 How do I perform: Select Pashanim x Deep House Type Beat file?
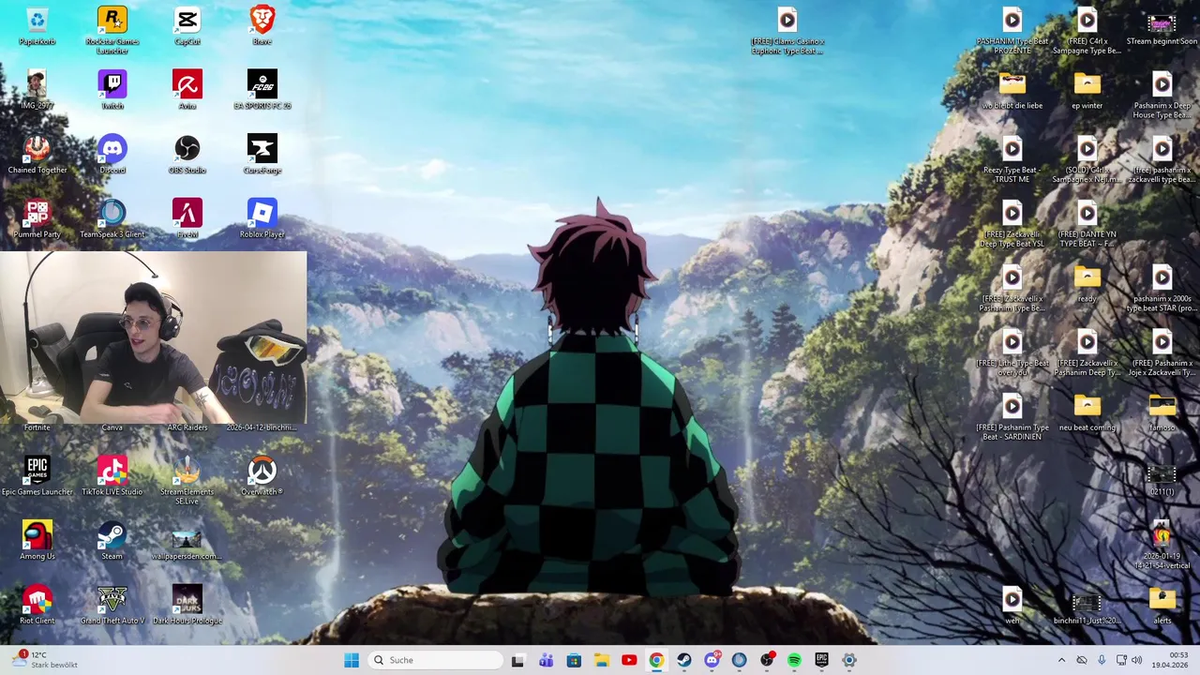[1162, 95]
